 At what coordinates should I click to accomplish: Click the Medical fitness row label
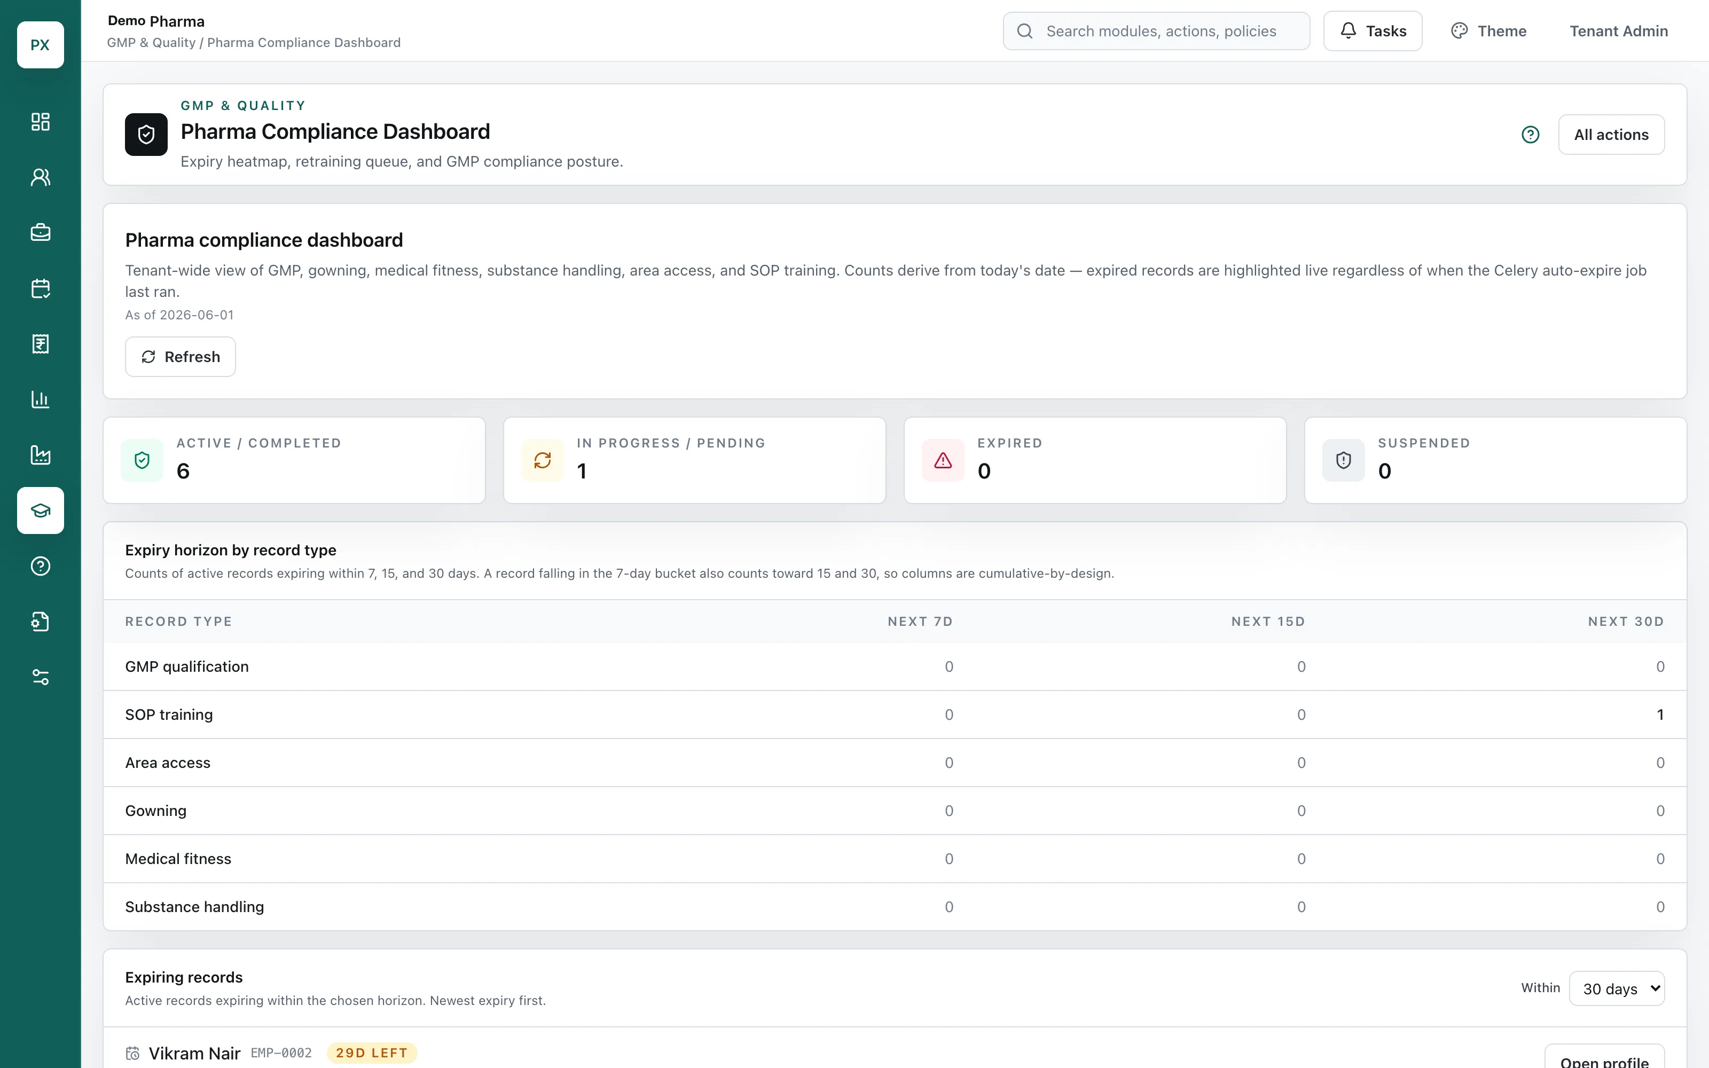click(x=178, y=859)
